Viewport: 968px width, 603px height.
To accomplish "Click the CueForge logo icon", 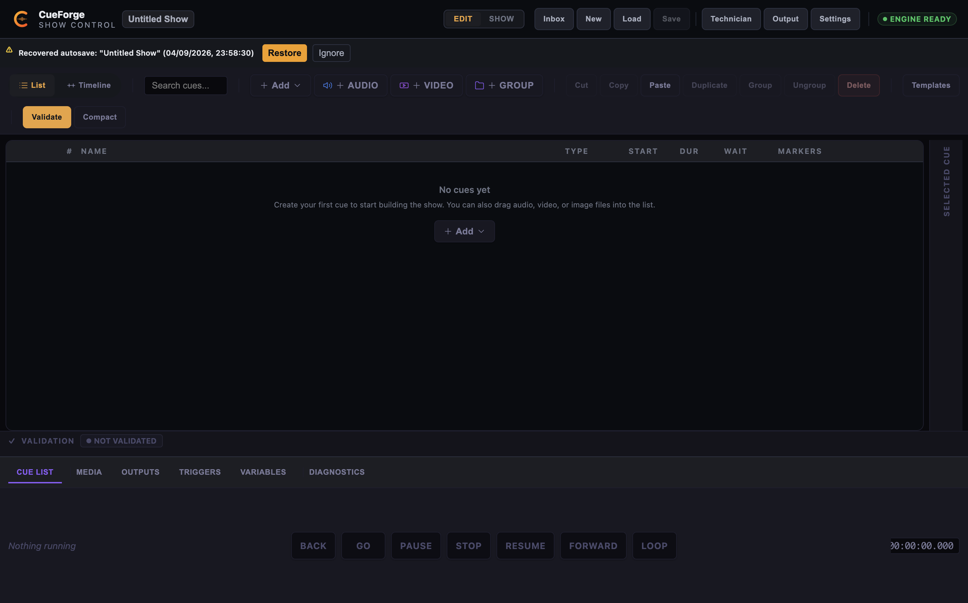I will coord(21,19).
